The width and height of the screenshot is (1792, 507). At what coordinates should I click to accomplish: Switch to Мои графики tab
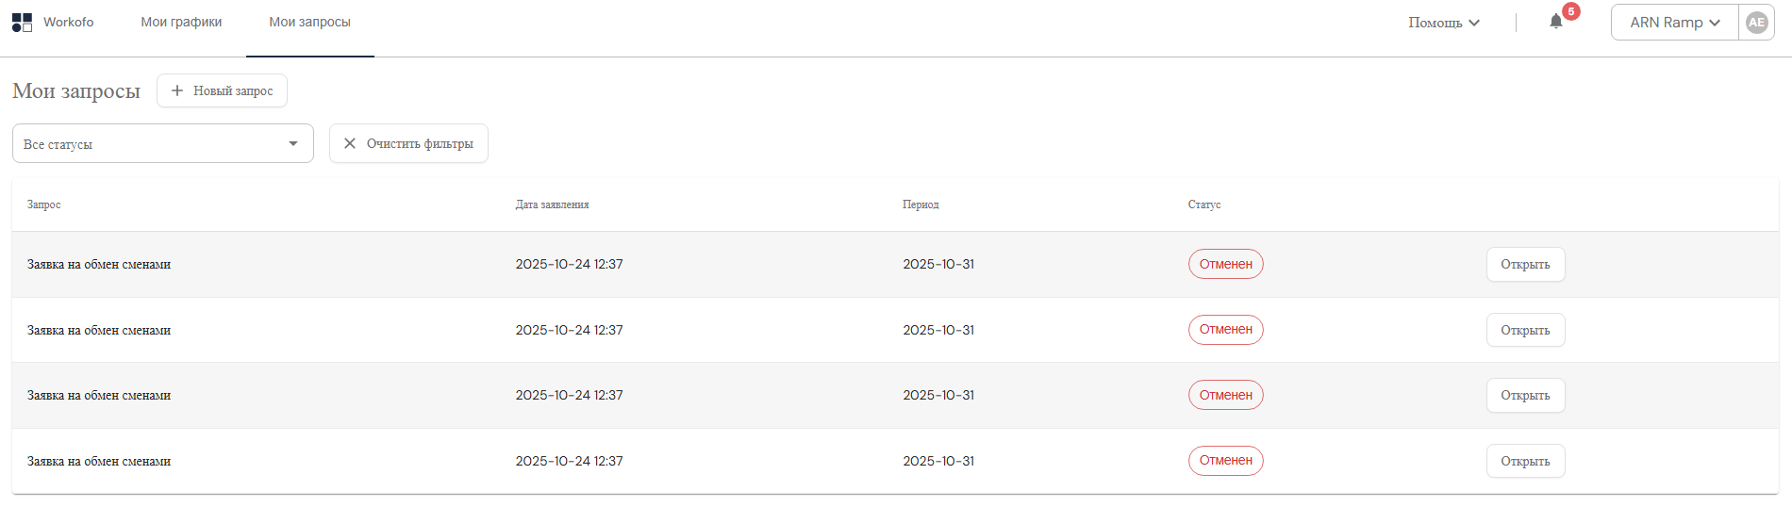coord(181,23)
